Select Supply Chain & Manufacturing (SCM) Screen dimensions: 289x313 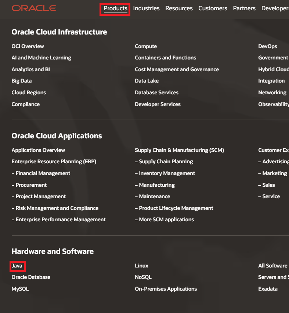pyautogui.click(x=179, y=150)
